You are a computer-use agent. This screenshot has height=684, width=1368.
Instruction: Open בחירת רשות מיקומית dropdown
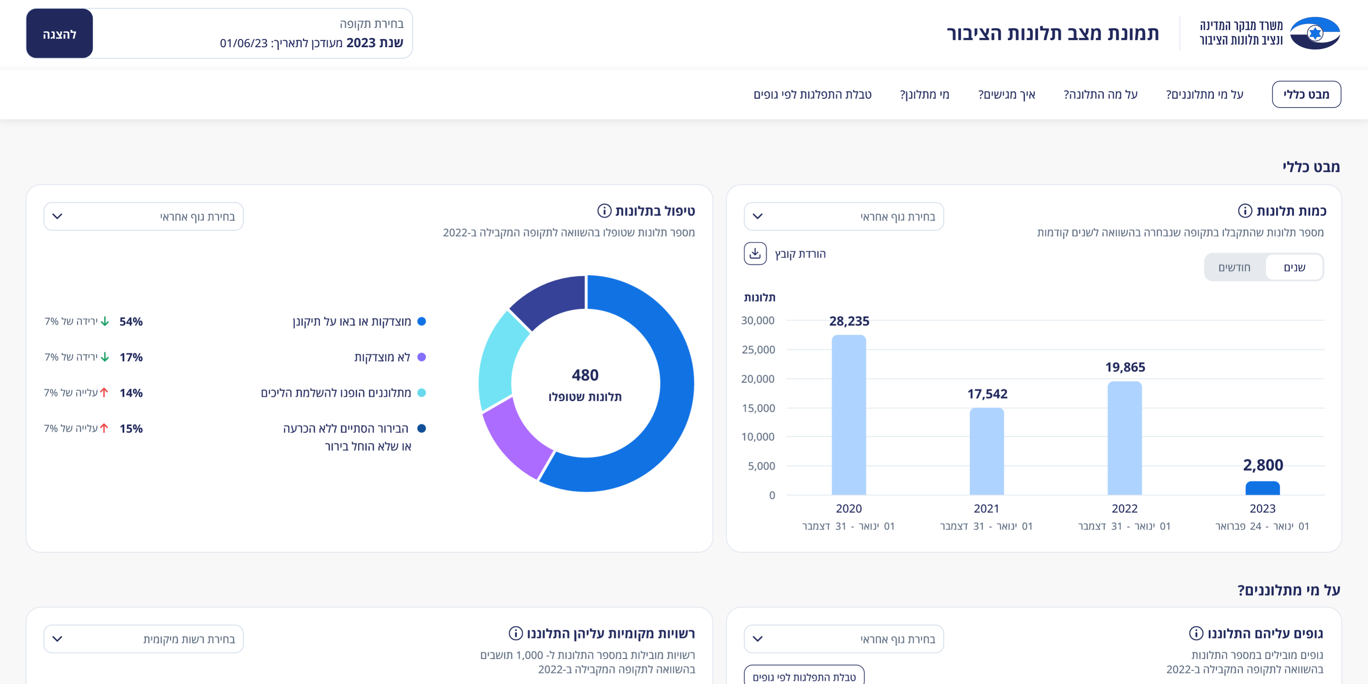point(143,639)
